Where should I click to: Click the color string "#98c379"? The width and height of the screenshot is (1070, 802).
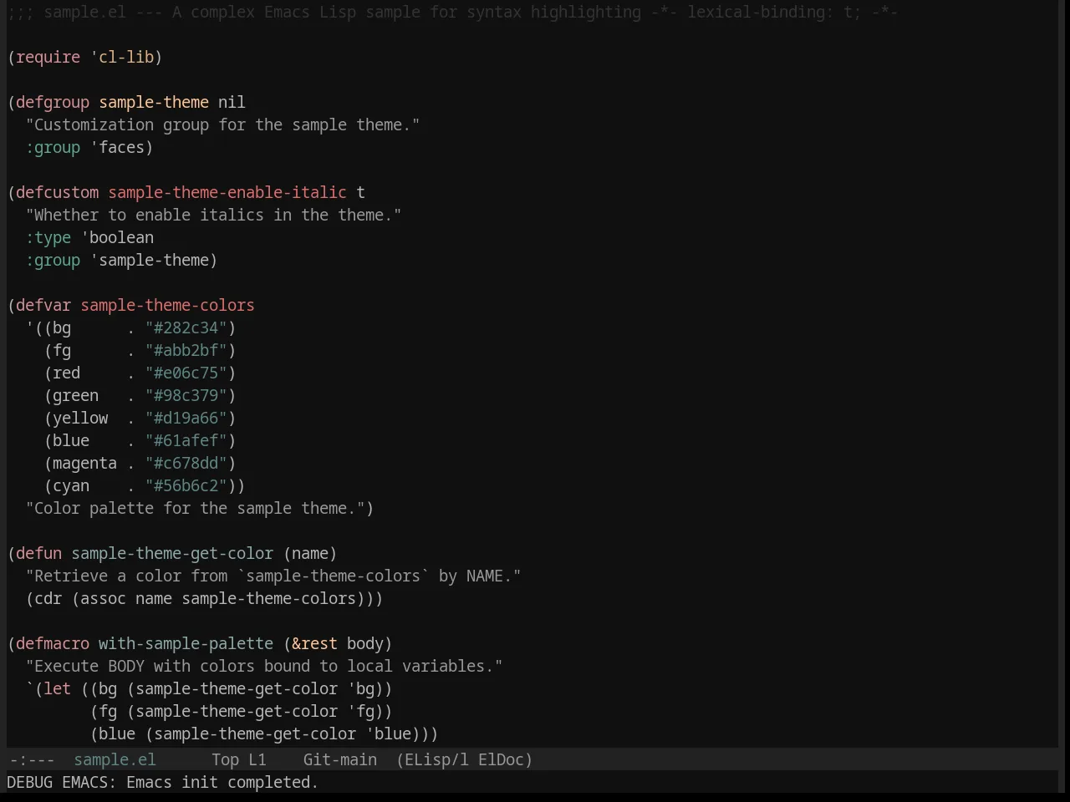coord(186,395)
